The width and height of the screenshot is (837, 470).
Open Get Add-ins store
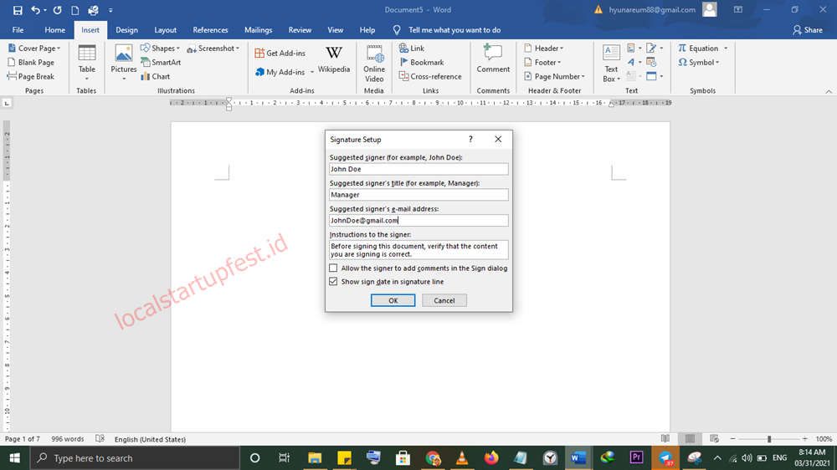[280, 53]
